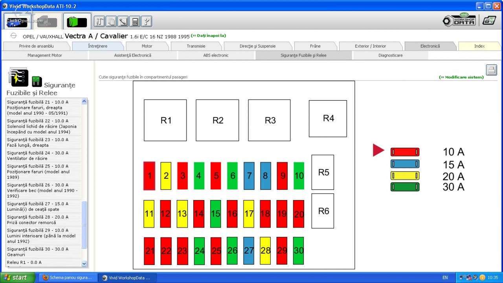The width and height of the screenshot is (503, 283).
Task: Click the yellow 20 A legend fuse
Action: 405,175
